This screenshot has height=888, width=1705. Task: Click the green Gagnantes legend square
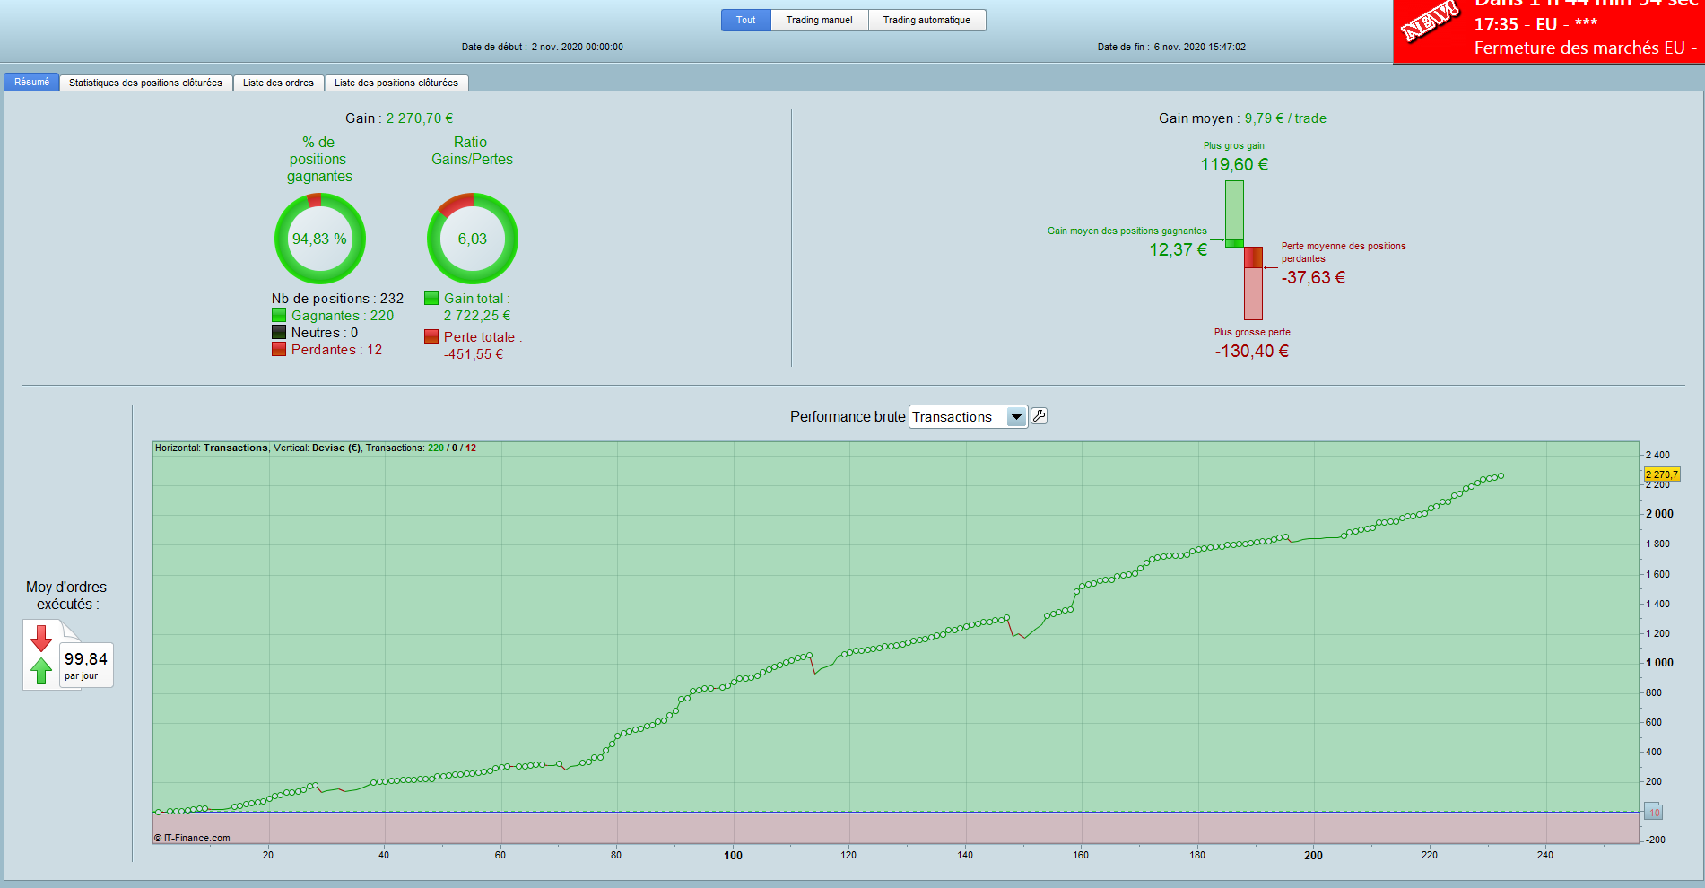click(x=279, y=316)
